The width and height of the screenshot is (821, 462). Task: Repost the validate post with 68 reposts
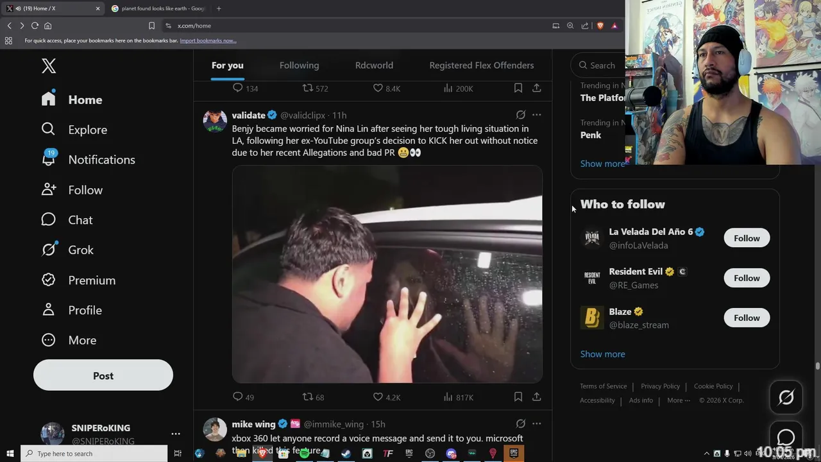[x=313, y=397]
